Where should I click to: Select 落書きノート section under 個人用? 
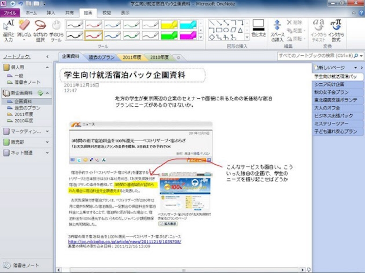(27, 82)
